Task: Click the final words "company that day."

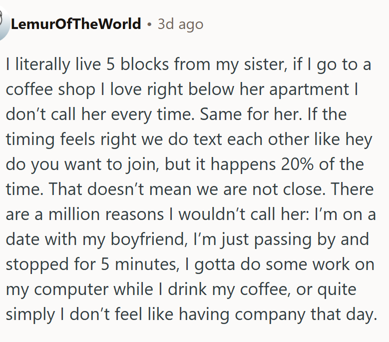Action: (306, 314)
